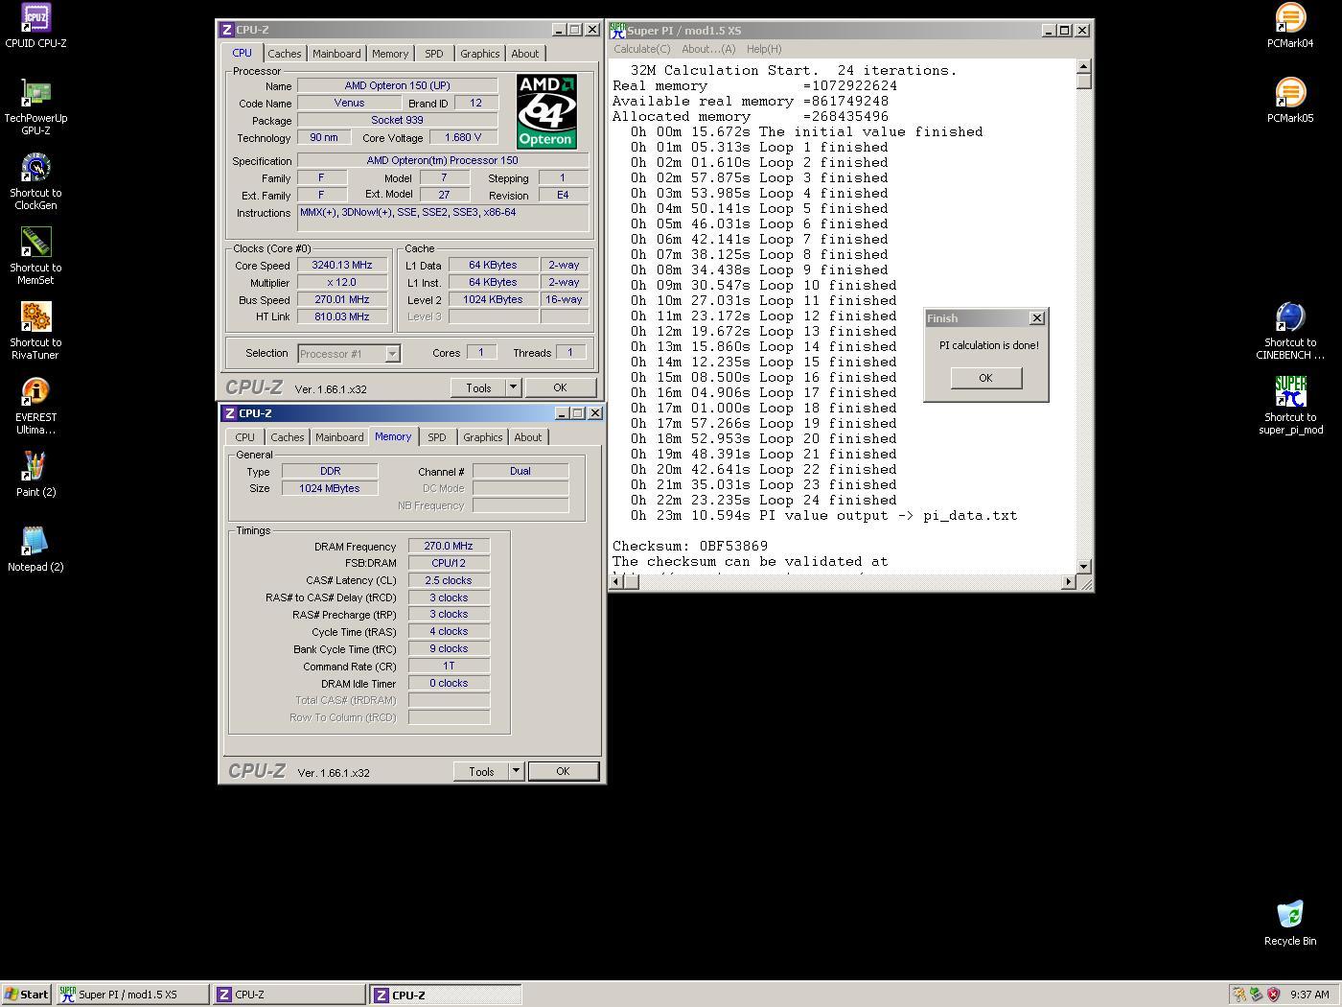Click the green system tray icon
Screen dimensions: 1342x1007
1256,995
